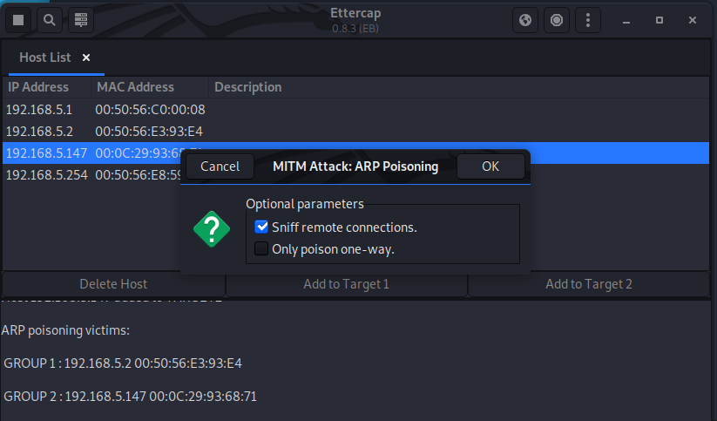Enable Only poison one-way checkbox
Viewport: 717px width, 421px height.
(x=261, y=249)
